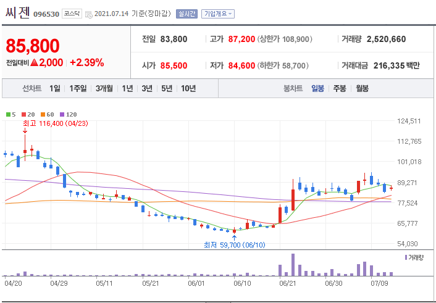Click the 최저 59,700 (06/10) label
Image resolution: width=436 pixels, height=303 pixels.
[235, 245]
